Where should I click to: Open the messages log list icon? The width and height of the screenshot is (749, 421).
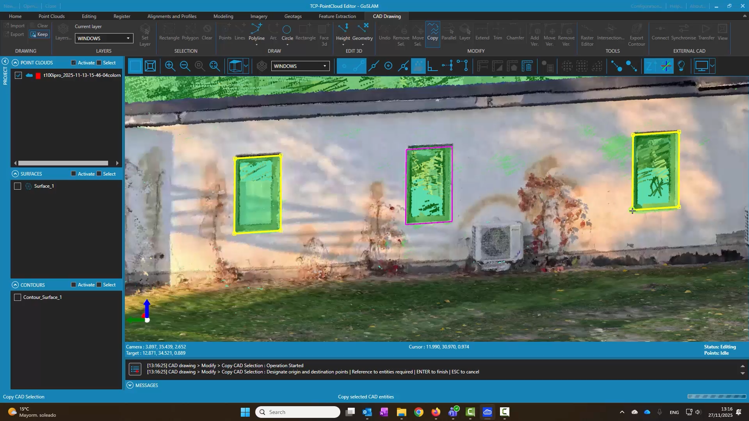click(x=135, y=369)
